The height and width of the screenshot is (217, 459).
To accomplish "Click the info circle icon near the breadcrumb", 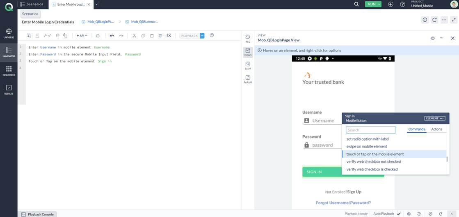I will (x=425, y=20).
